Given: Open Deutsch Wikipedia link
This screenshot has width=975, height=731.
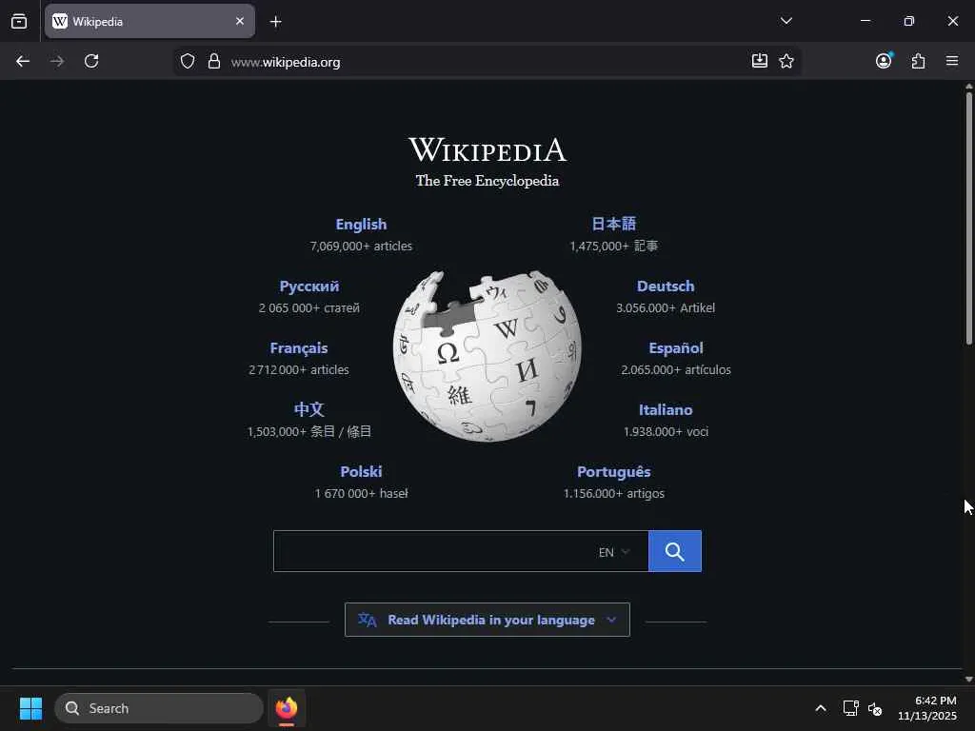Looking at the screenshot, I should tap(666, 286).
